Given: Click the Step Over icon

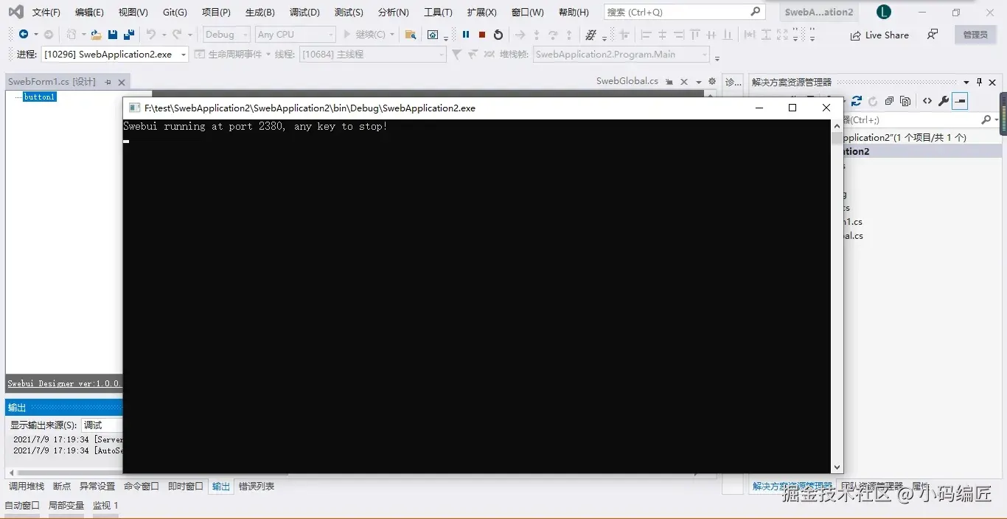Looking at the screenshot, I should (x=553, y=35).
